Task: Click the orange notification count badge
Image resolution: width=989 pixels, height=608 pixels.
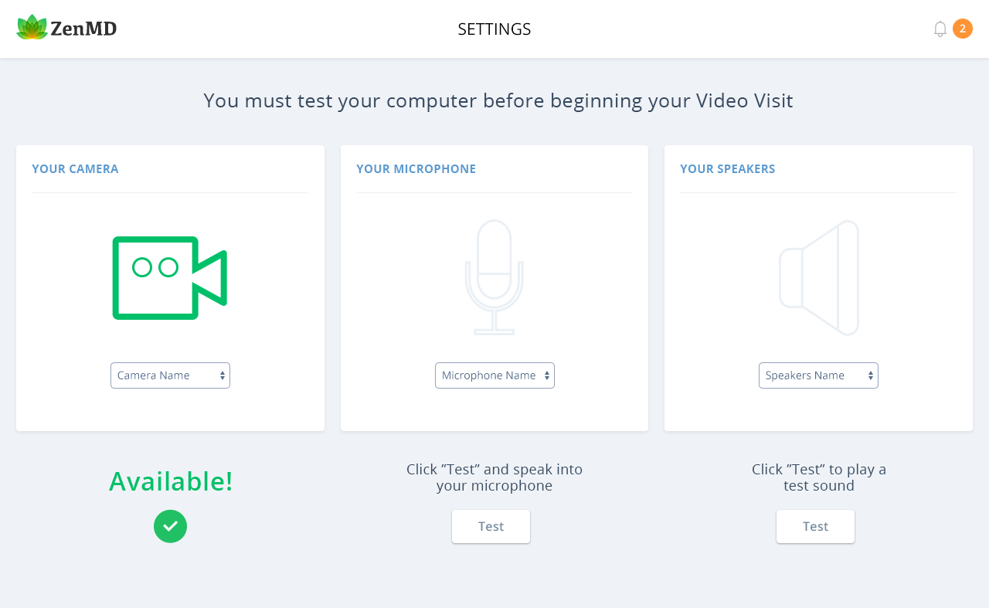Action: pos(963,29)
